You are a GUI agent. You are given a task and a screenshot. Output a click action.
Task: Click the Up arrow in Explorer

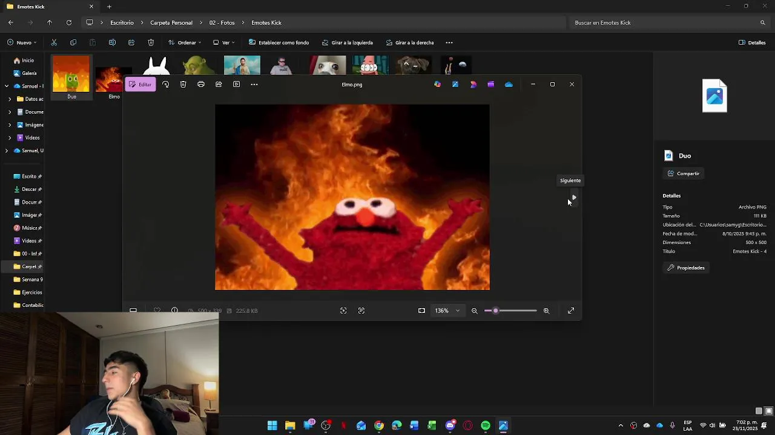tap(50, 23)
